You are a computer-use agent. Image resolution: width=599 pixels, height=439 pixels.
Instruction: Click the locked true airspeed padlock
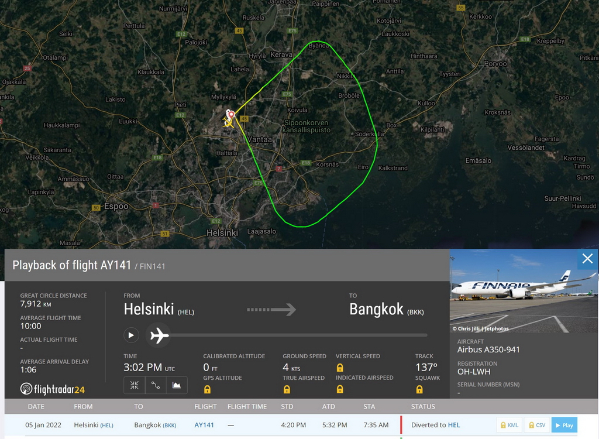point(287,389)
